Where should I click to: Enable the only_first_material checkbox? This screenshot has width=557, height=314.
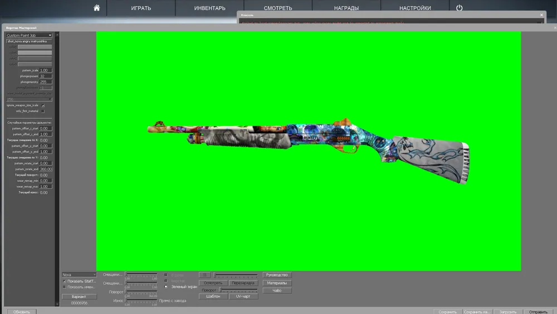(43, 111)
